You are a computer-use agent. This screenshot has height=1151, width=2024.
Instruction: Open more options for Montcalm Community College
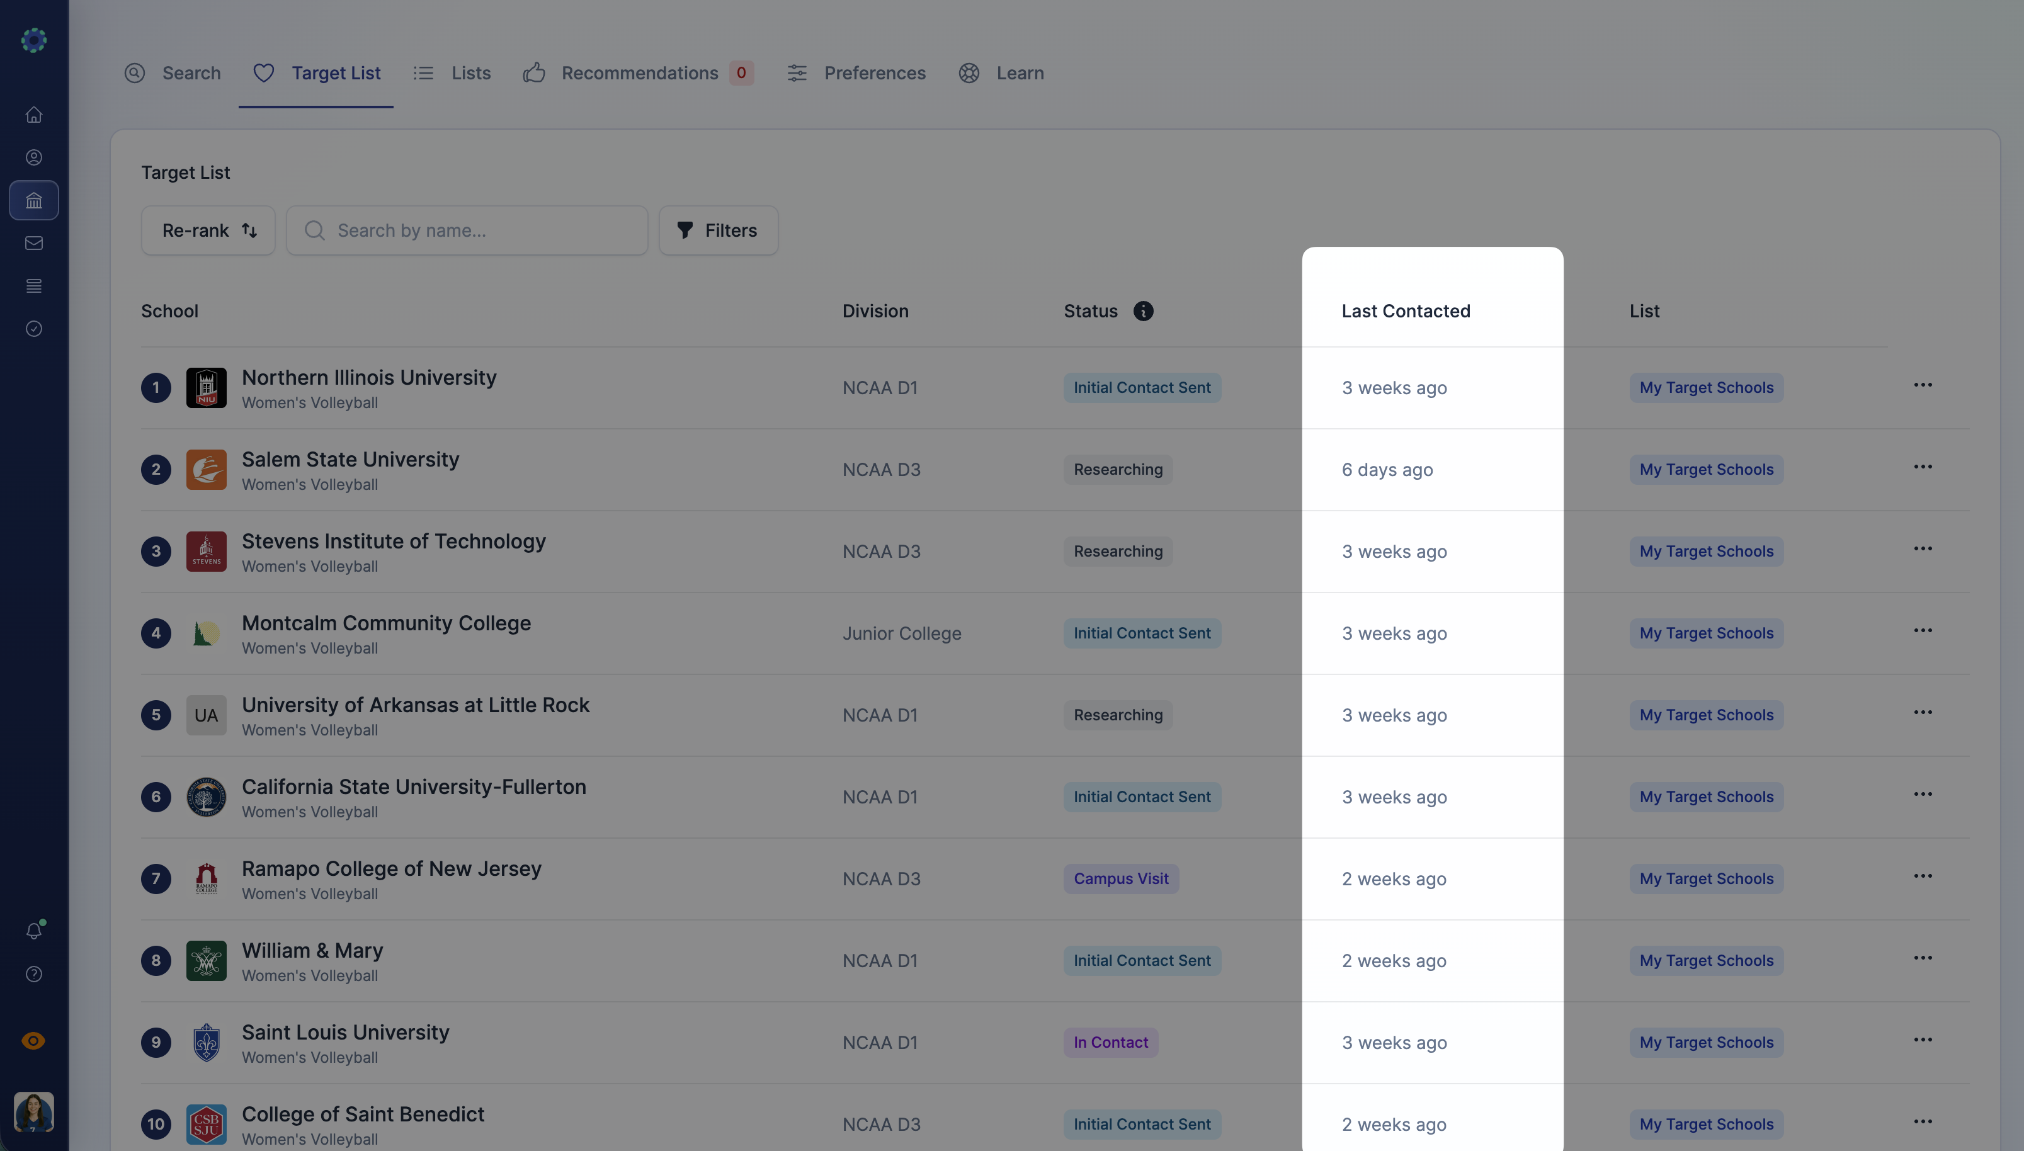1923,631
